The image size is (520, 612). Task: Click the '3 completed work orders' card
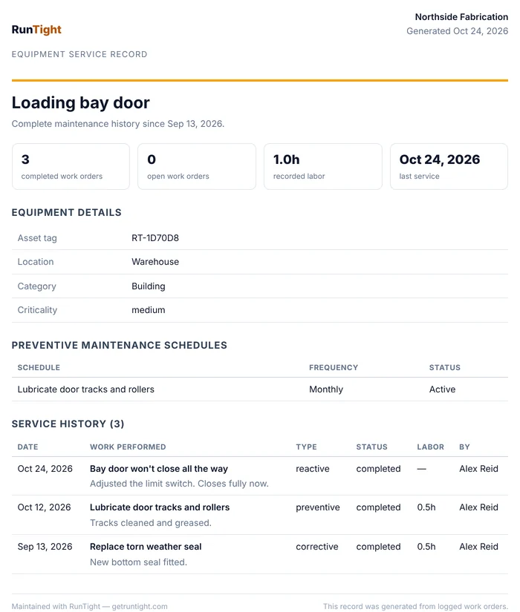click(x=71, y=167)
